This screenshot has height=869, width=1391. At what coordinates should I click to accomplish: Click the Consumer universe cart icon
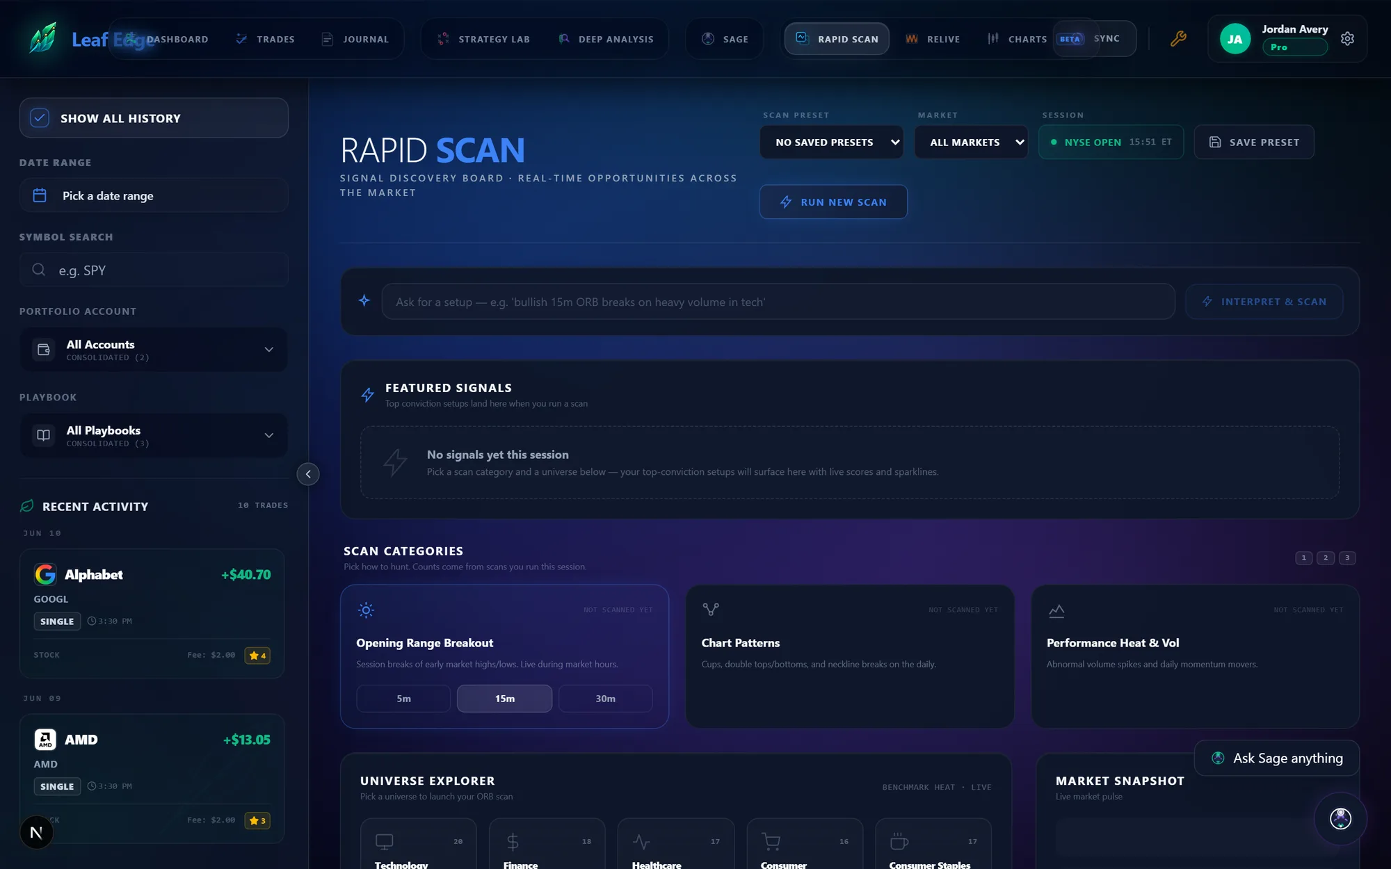[x=771, y=842]
